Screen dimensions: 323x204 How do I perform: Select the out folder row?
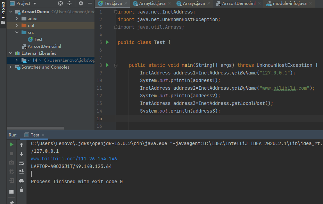click(x=50, y=26)
